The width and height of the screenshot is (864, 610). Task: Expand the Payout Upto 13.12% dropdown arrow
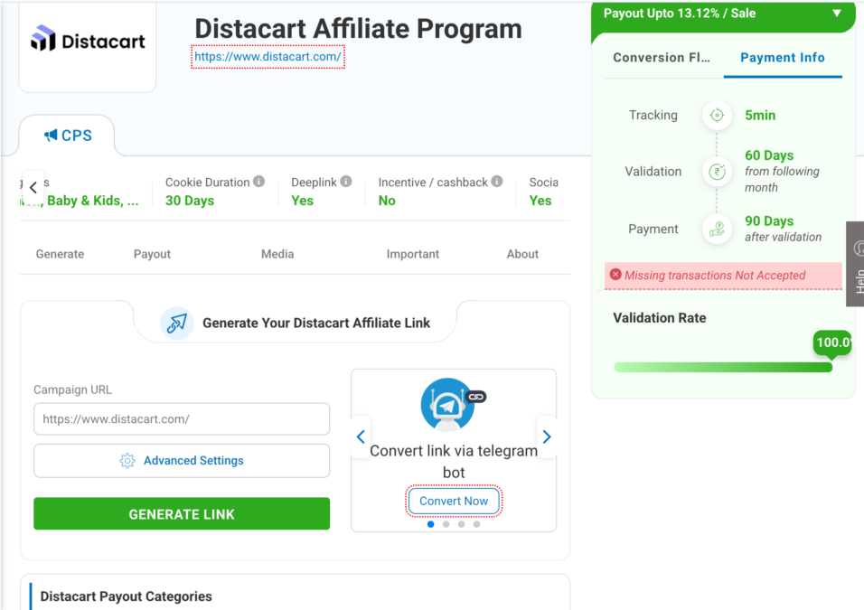[837, 14]
